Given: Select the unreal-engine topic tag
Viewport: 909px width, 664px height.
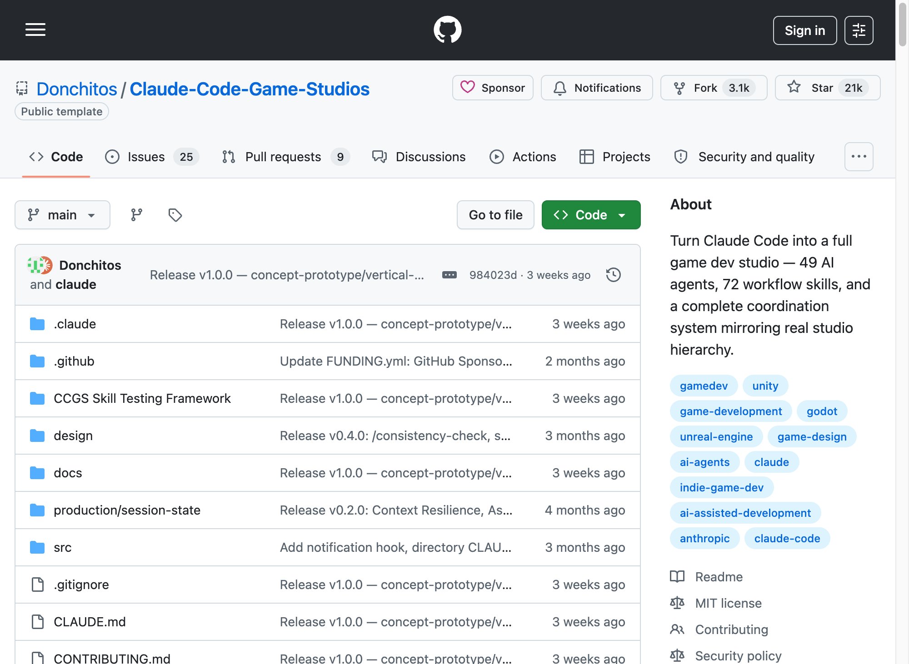Looking at the screenshot, I should (716, 436).
